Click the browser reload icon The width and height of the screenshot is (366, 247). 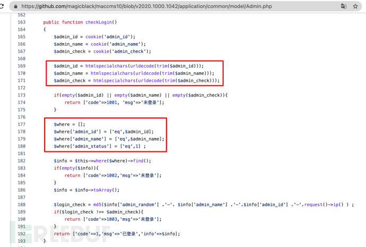2,6
